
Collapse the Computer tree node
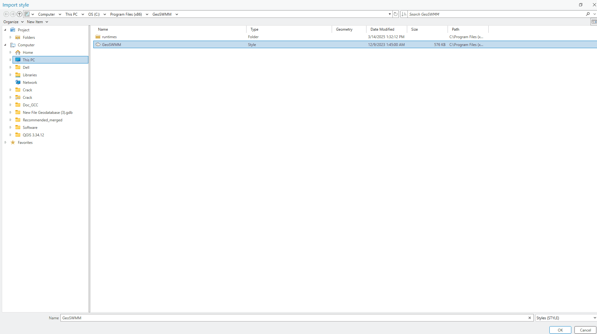(x=5, y=45)
